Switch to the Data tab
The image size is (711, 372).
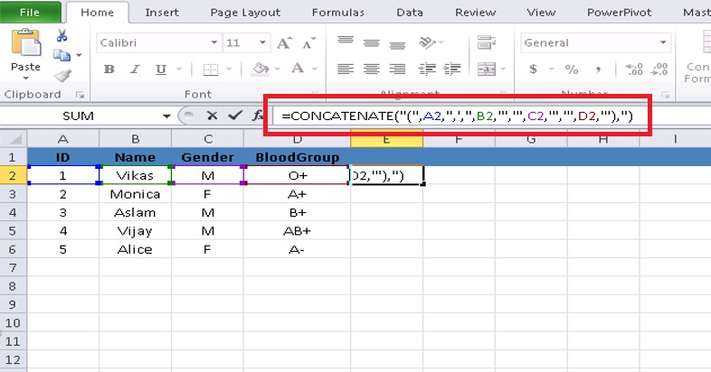pos(410,13)
